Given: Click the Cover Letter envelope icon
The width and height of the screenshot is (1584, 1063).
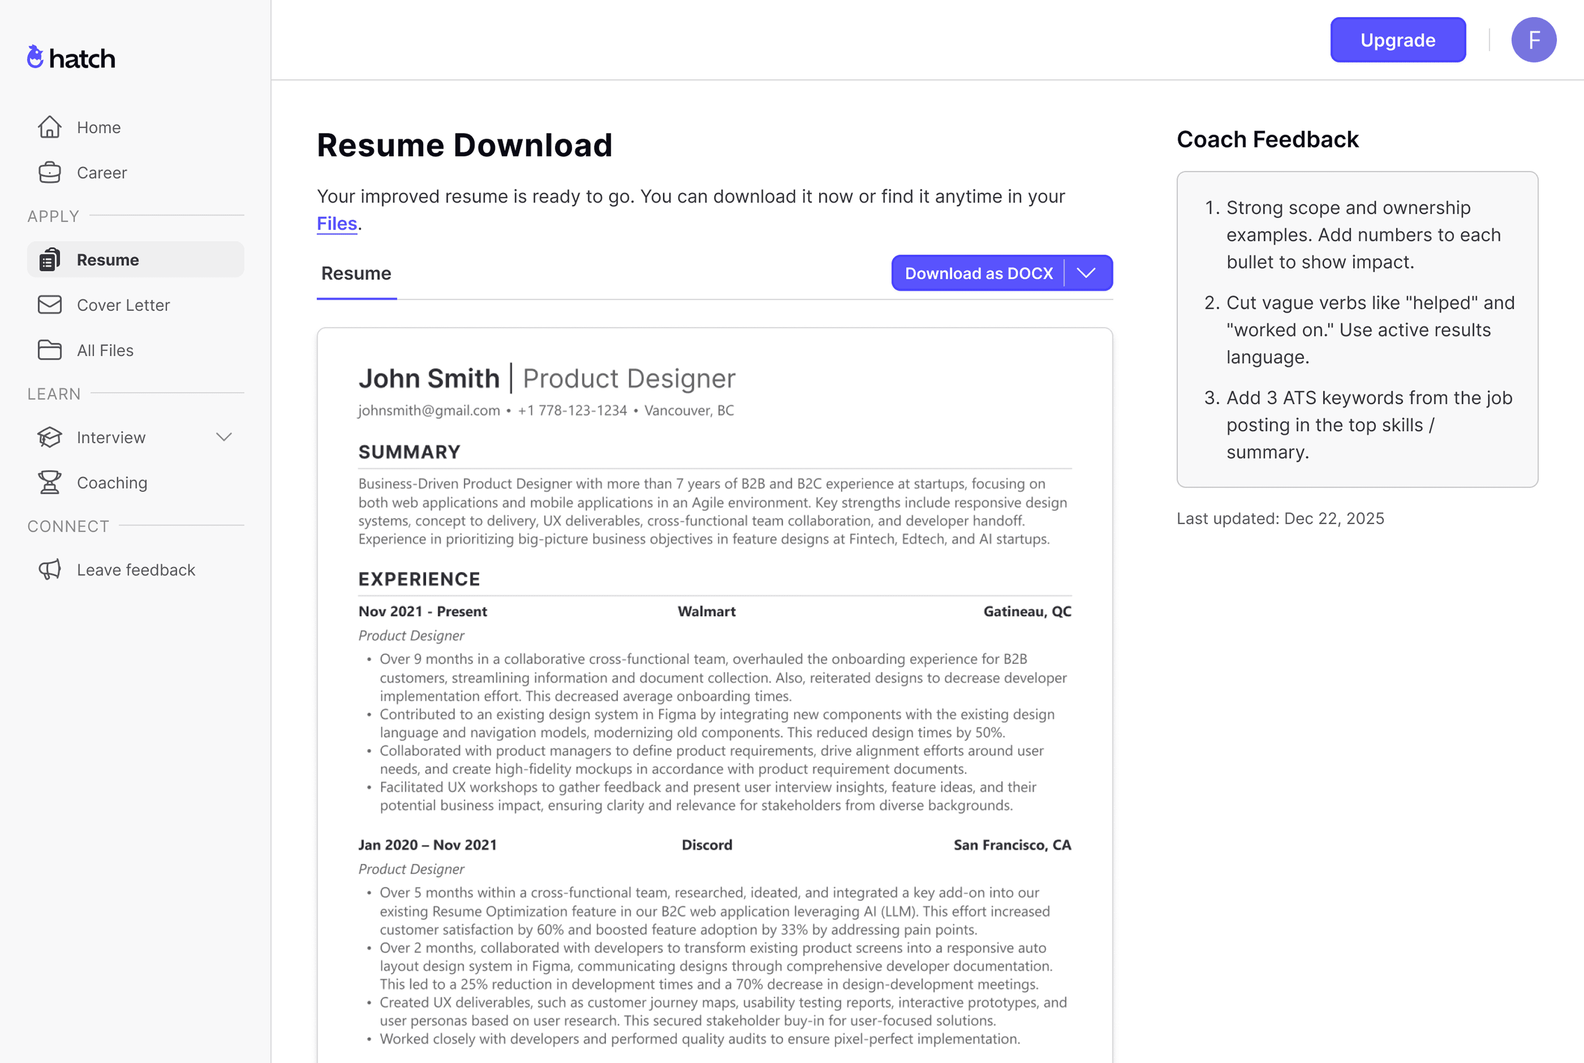Looking at the screenshot, I should [49, 304].
